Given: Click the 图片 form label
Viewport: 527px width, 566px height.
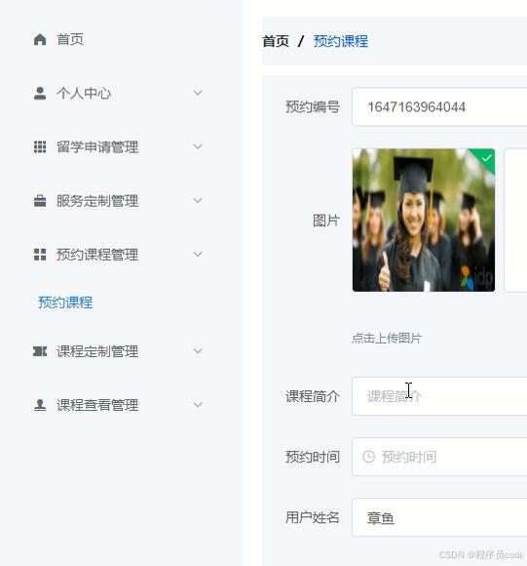Looking at the screenshot, I should [326, 221].
